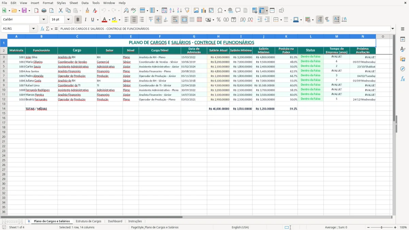Expand the Name Box dropdown

33,29
